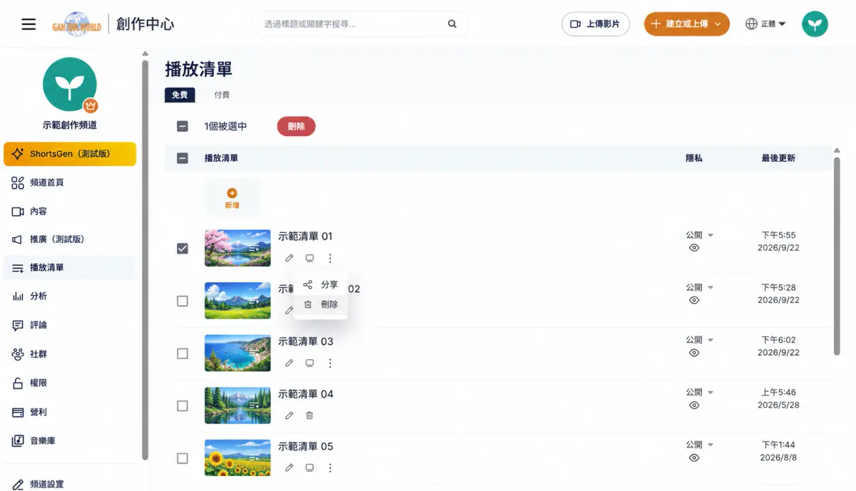Viewport: 856px width, 491px height.
Task: Open three-dot menu for 示範清單 05
Action: 330,467
